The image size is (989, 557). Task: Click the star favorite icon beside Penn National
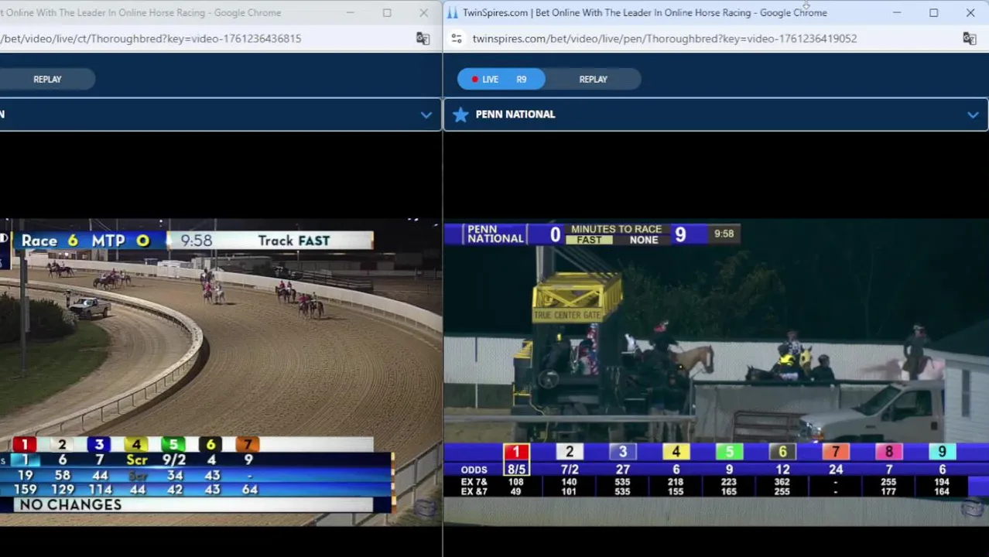coord(460,114)
